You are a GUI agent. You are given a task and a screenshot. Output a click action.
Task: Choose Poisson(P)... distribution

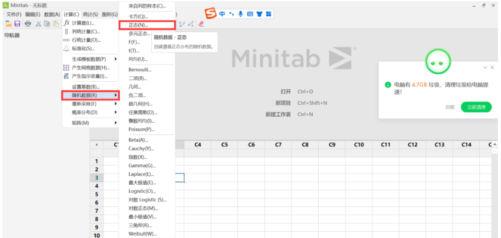point(147,130)
